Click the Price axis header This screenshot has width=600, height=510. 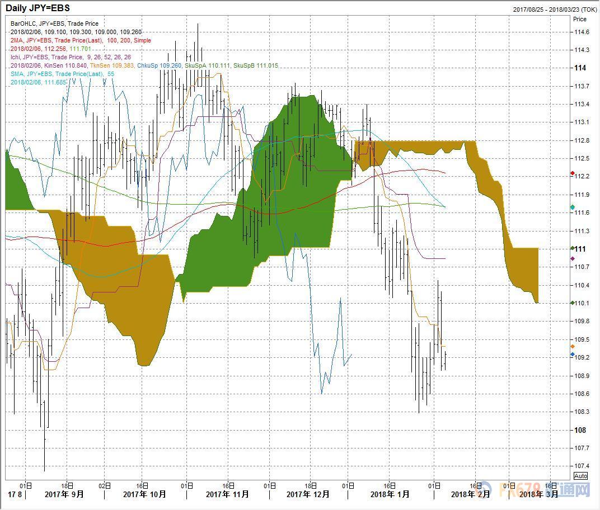[580, 19]
